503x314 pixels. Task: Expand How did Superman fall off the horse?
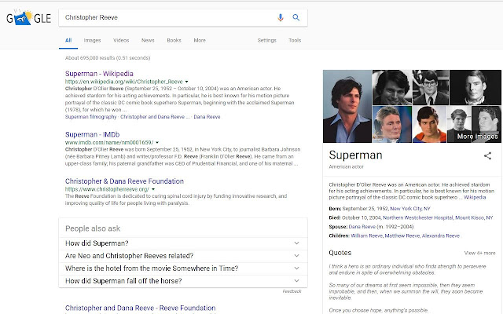[x=183, y=281]
